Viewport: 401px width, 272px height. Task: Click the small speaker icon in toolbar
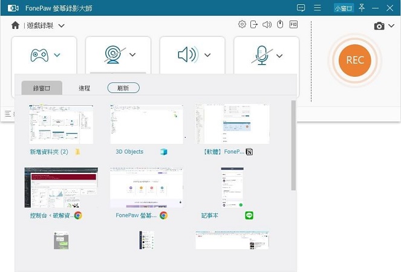tap(267, 25)
